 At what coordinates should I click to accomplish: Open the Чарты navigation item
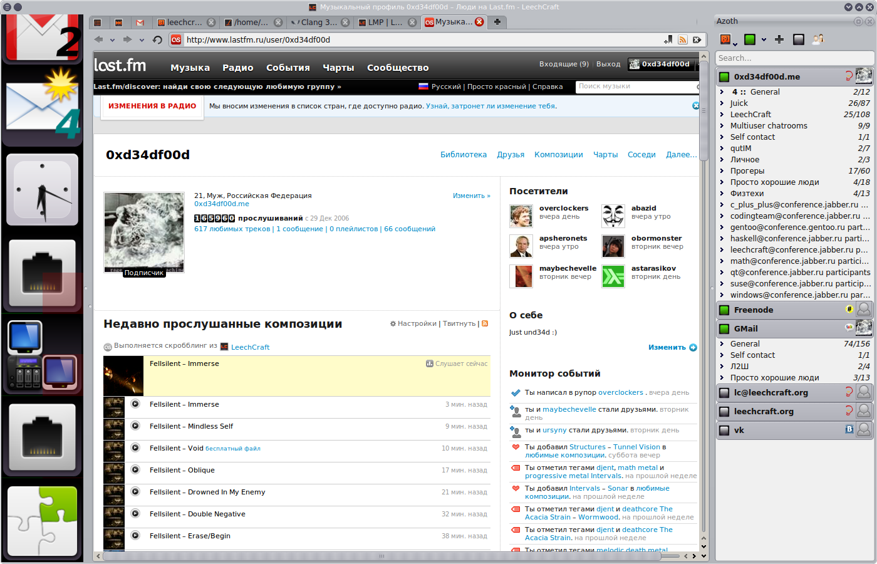(x=338, y=68)
